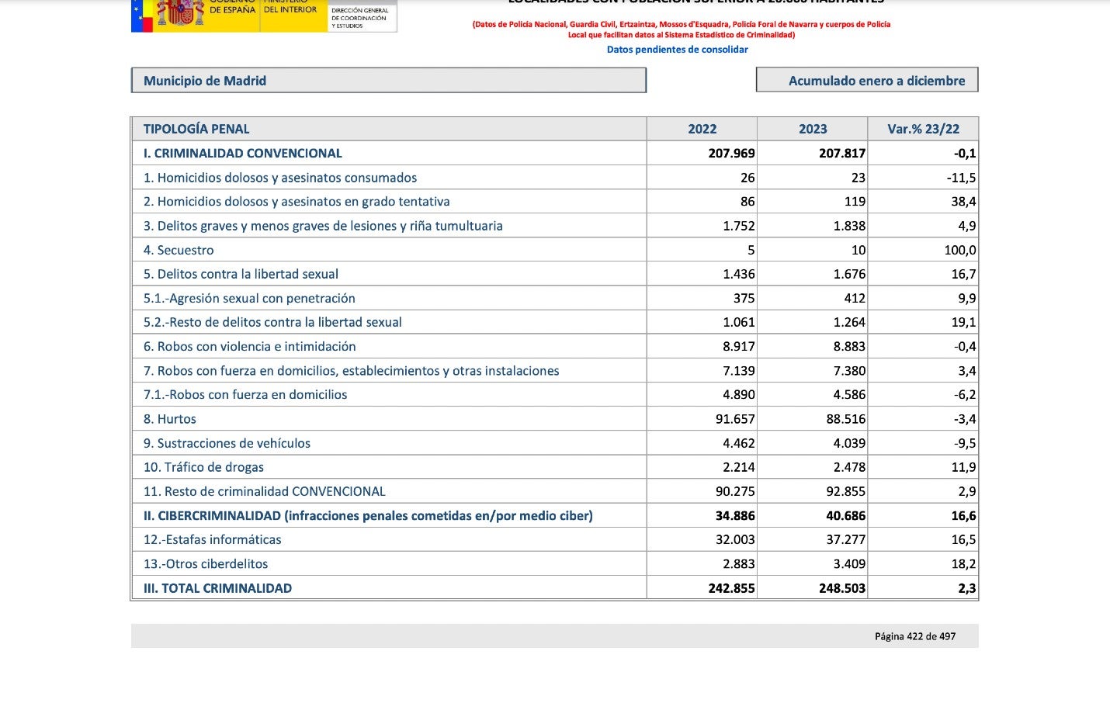The width and height of the screenshot is (1110, 703).
Task: Click the 2023 value '37.277'
Action: (x=846, y=539)
